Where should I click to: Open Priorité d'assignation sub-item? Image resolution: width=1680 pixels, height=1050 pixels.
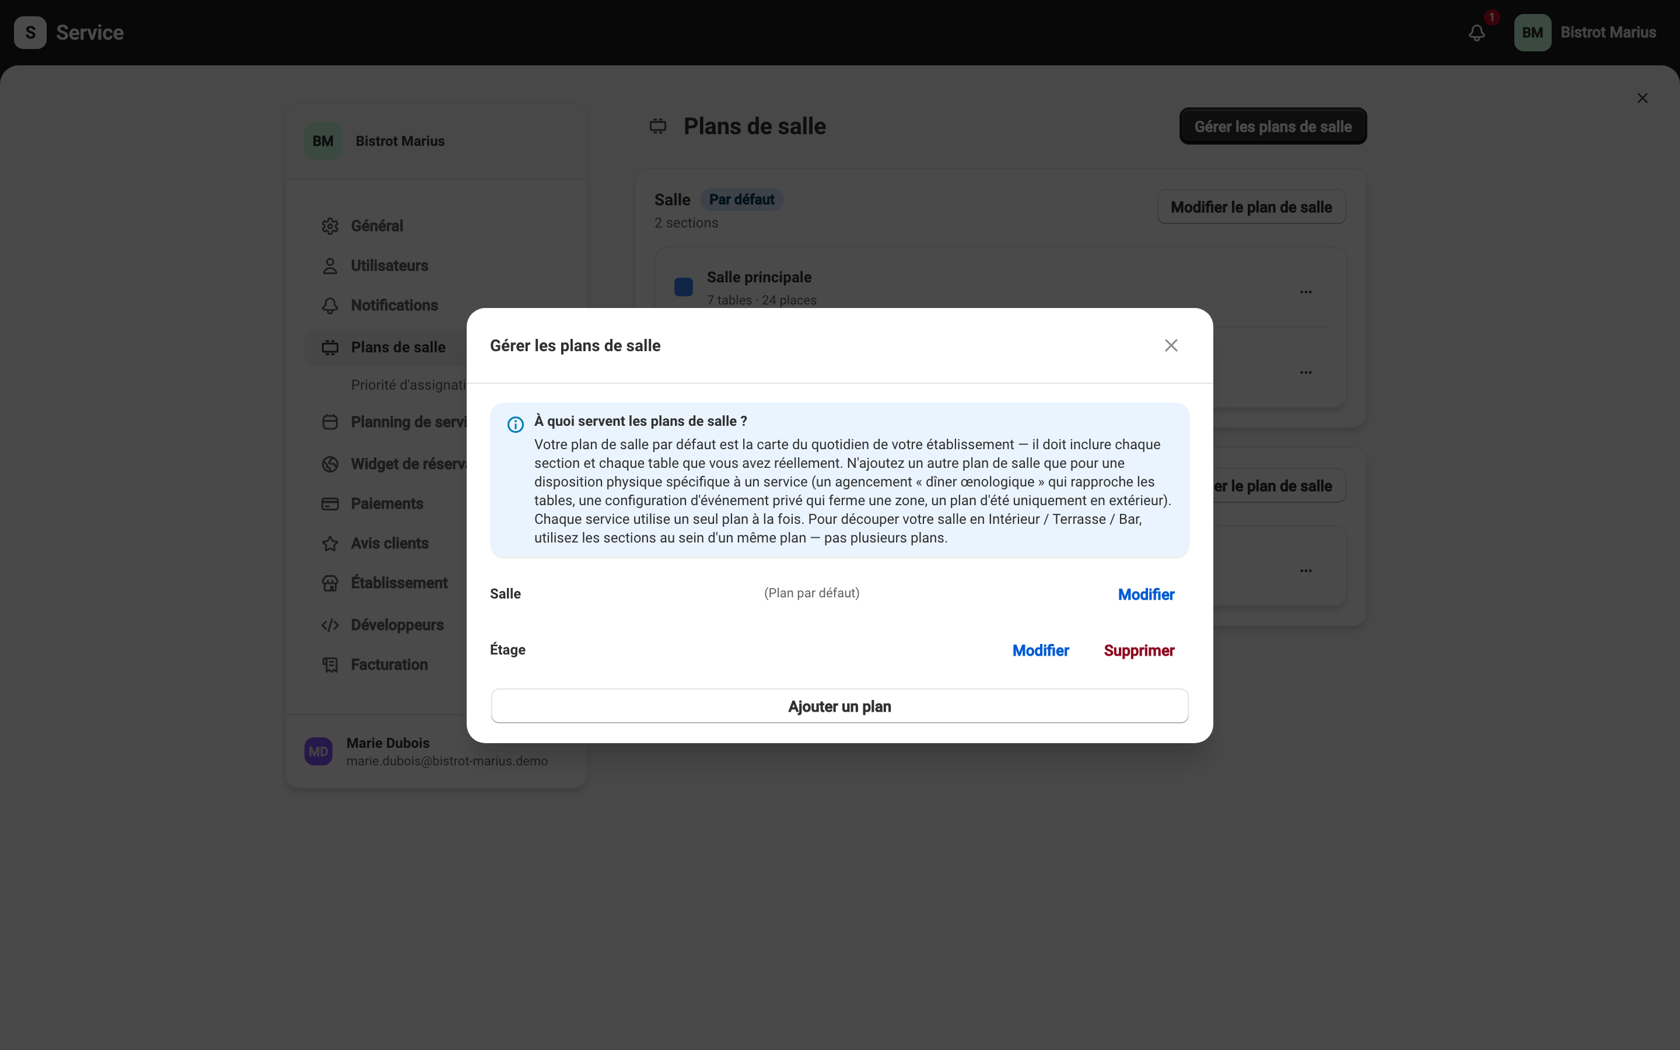tap(408, 385)
